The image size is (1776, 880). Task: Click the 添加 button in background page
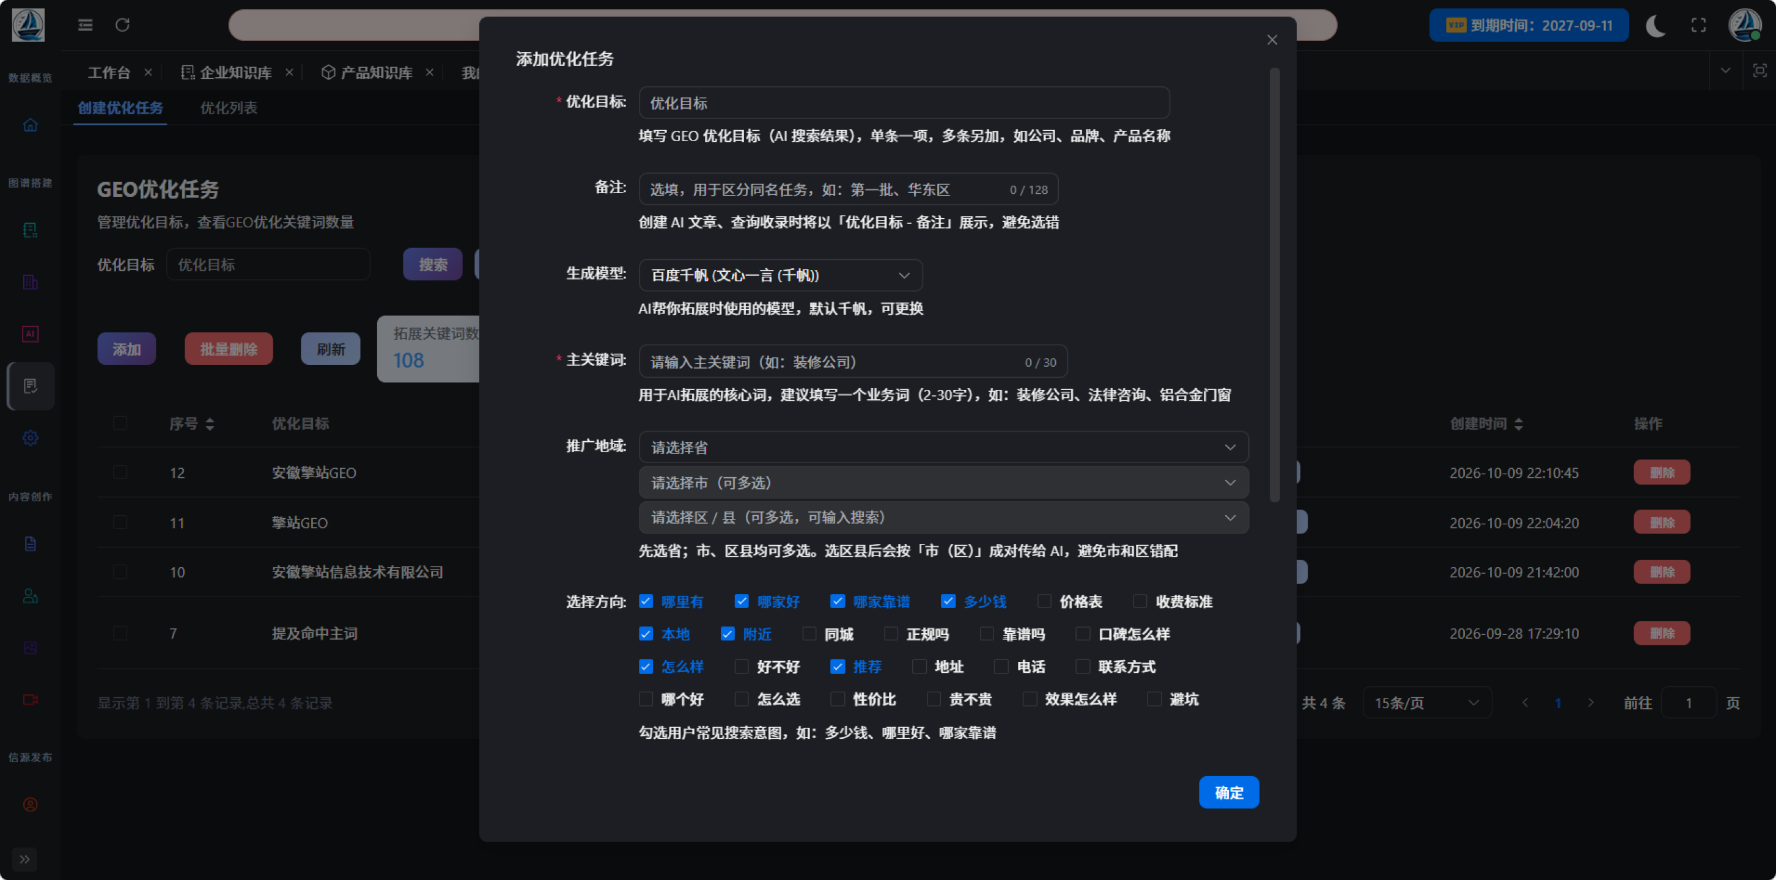coord(126,349)
